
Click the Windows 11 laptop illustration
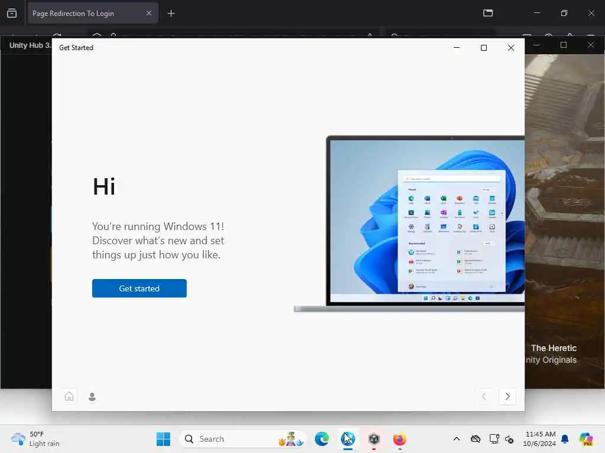click(x=409, y=224)
